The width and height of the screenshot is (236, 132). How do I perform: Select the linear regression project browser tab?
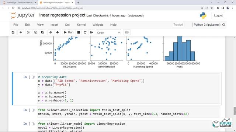tap(56, 3)
